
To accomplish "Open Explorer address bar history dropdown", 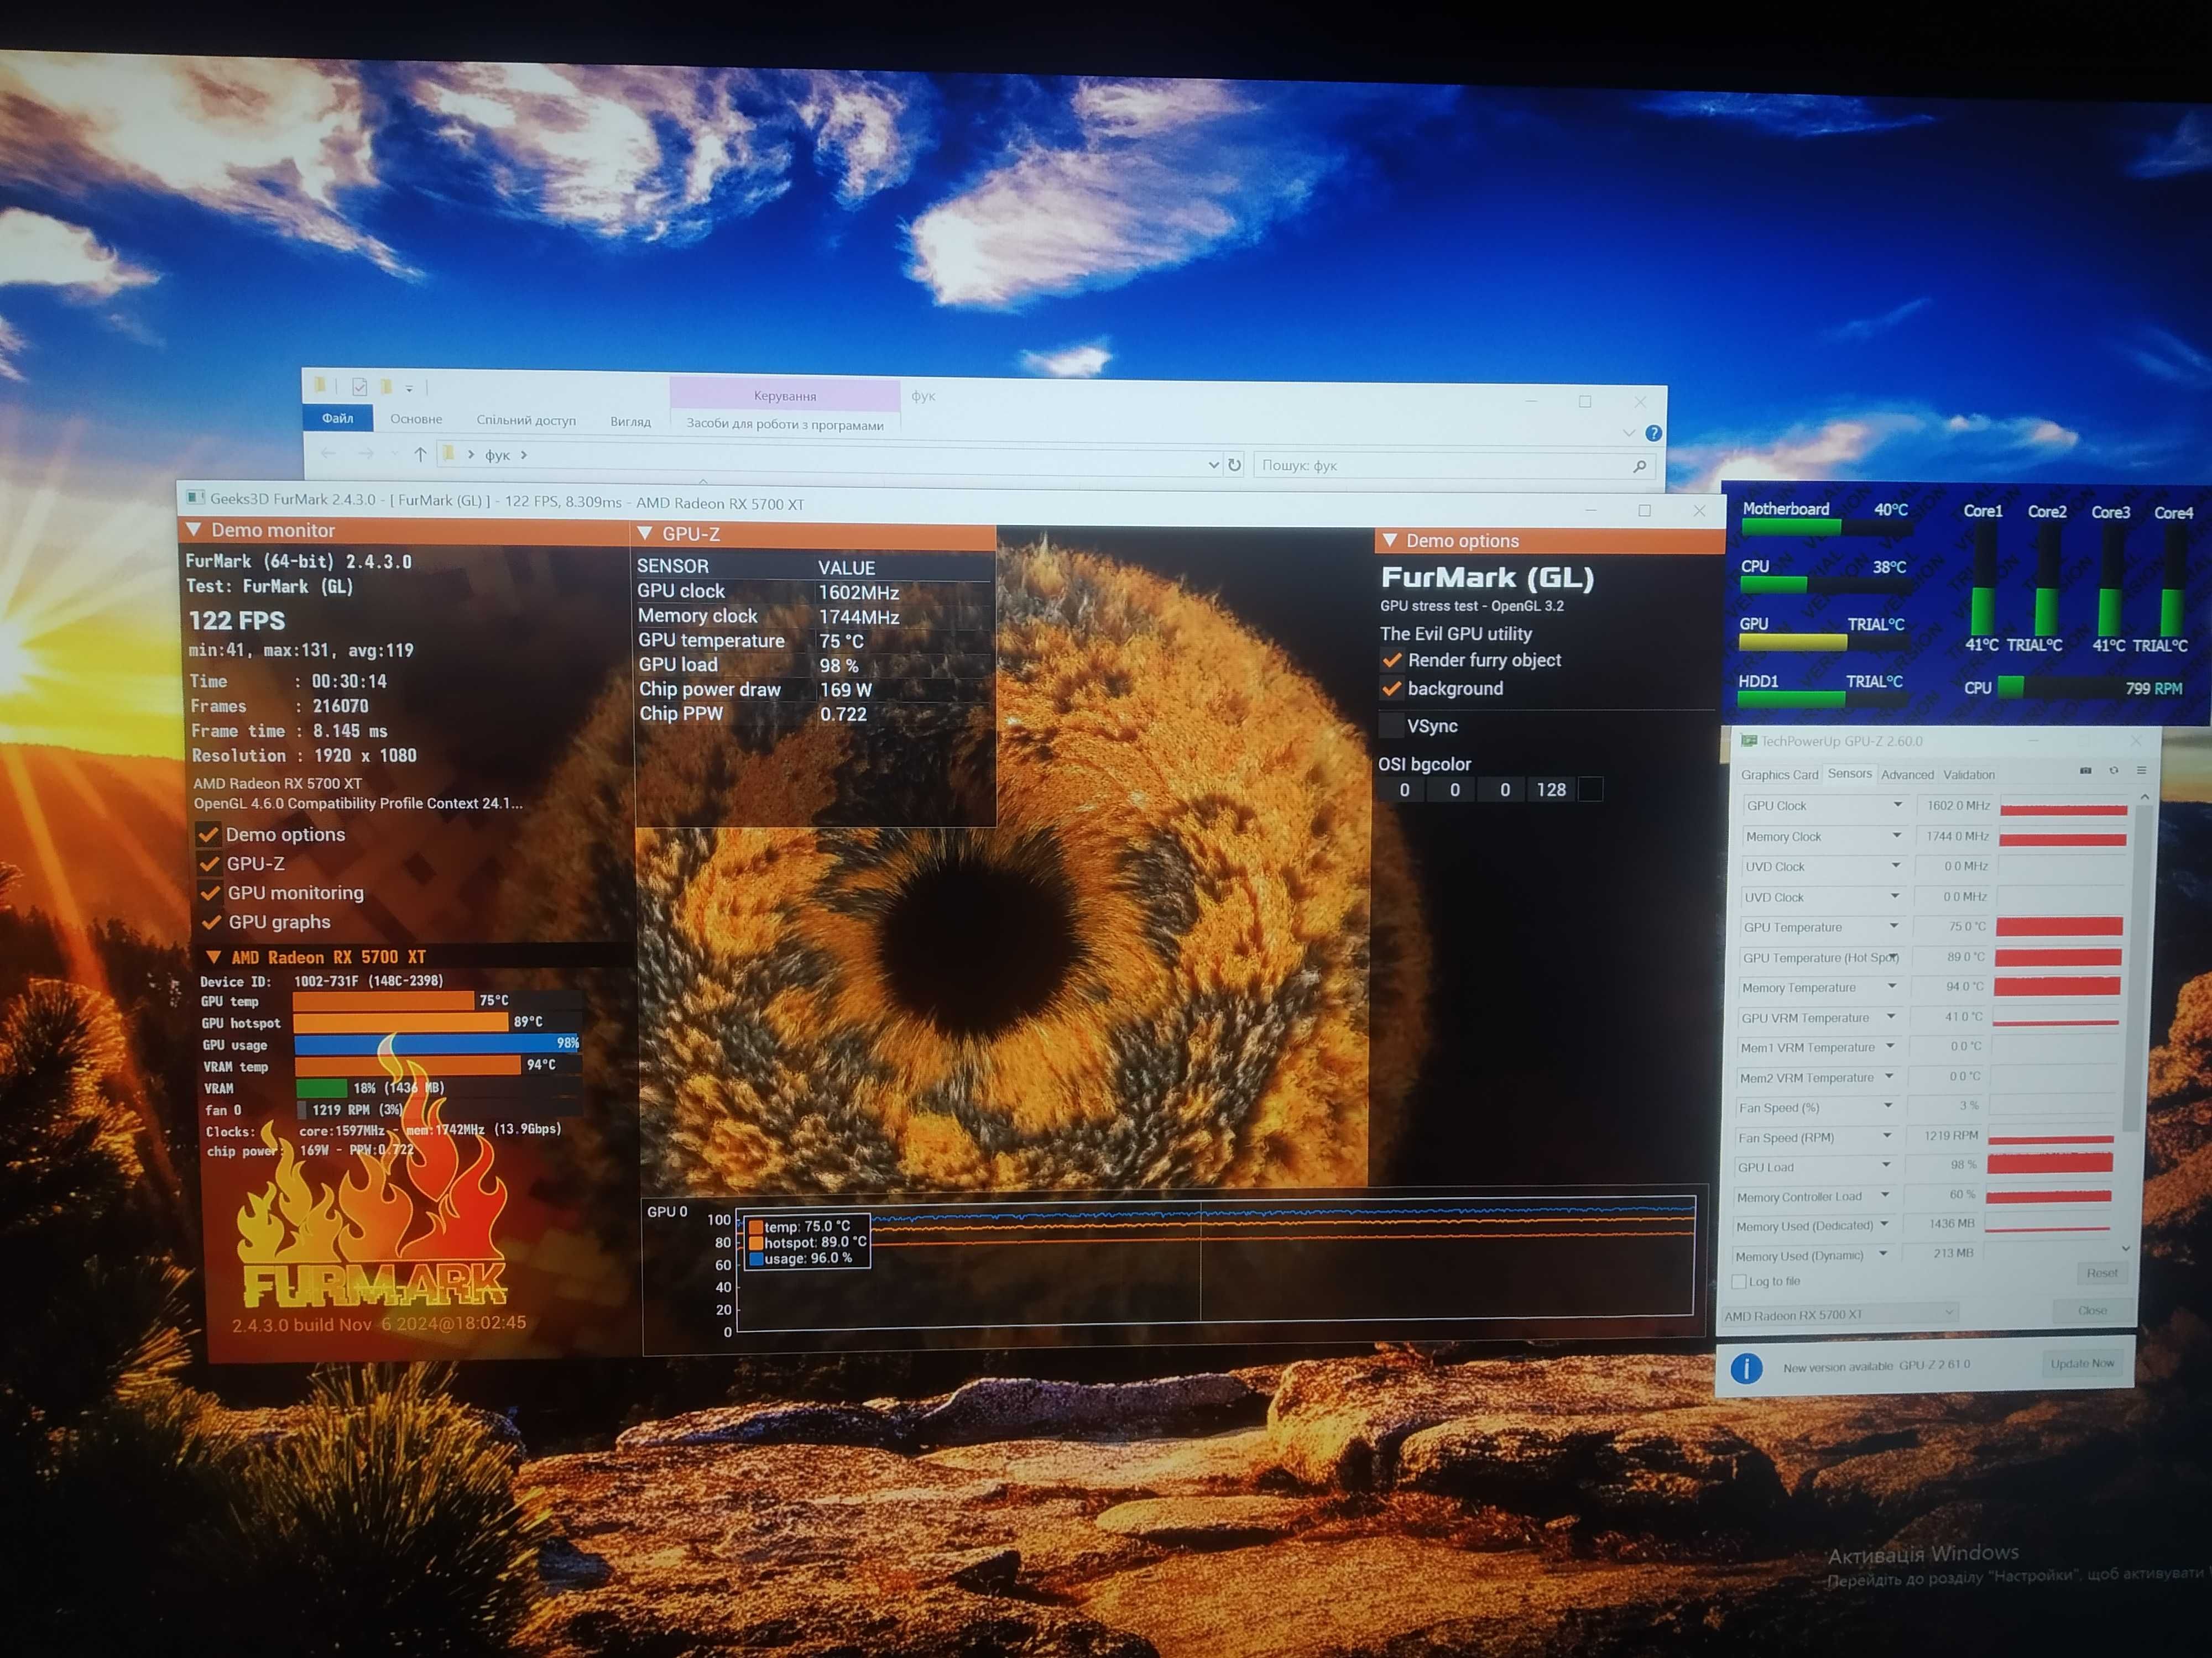I will click(1213, 465).
